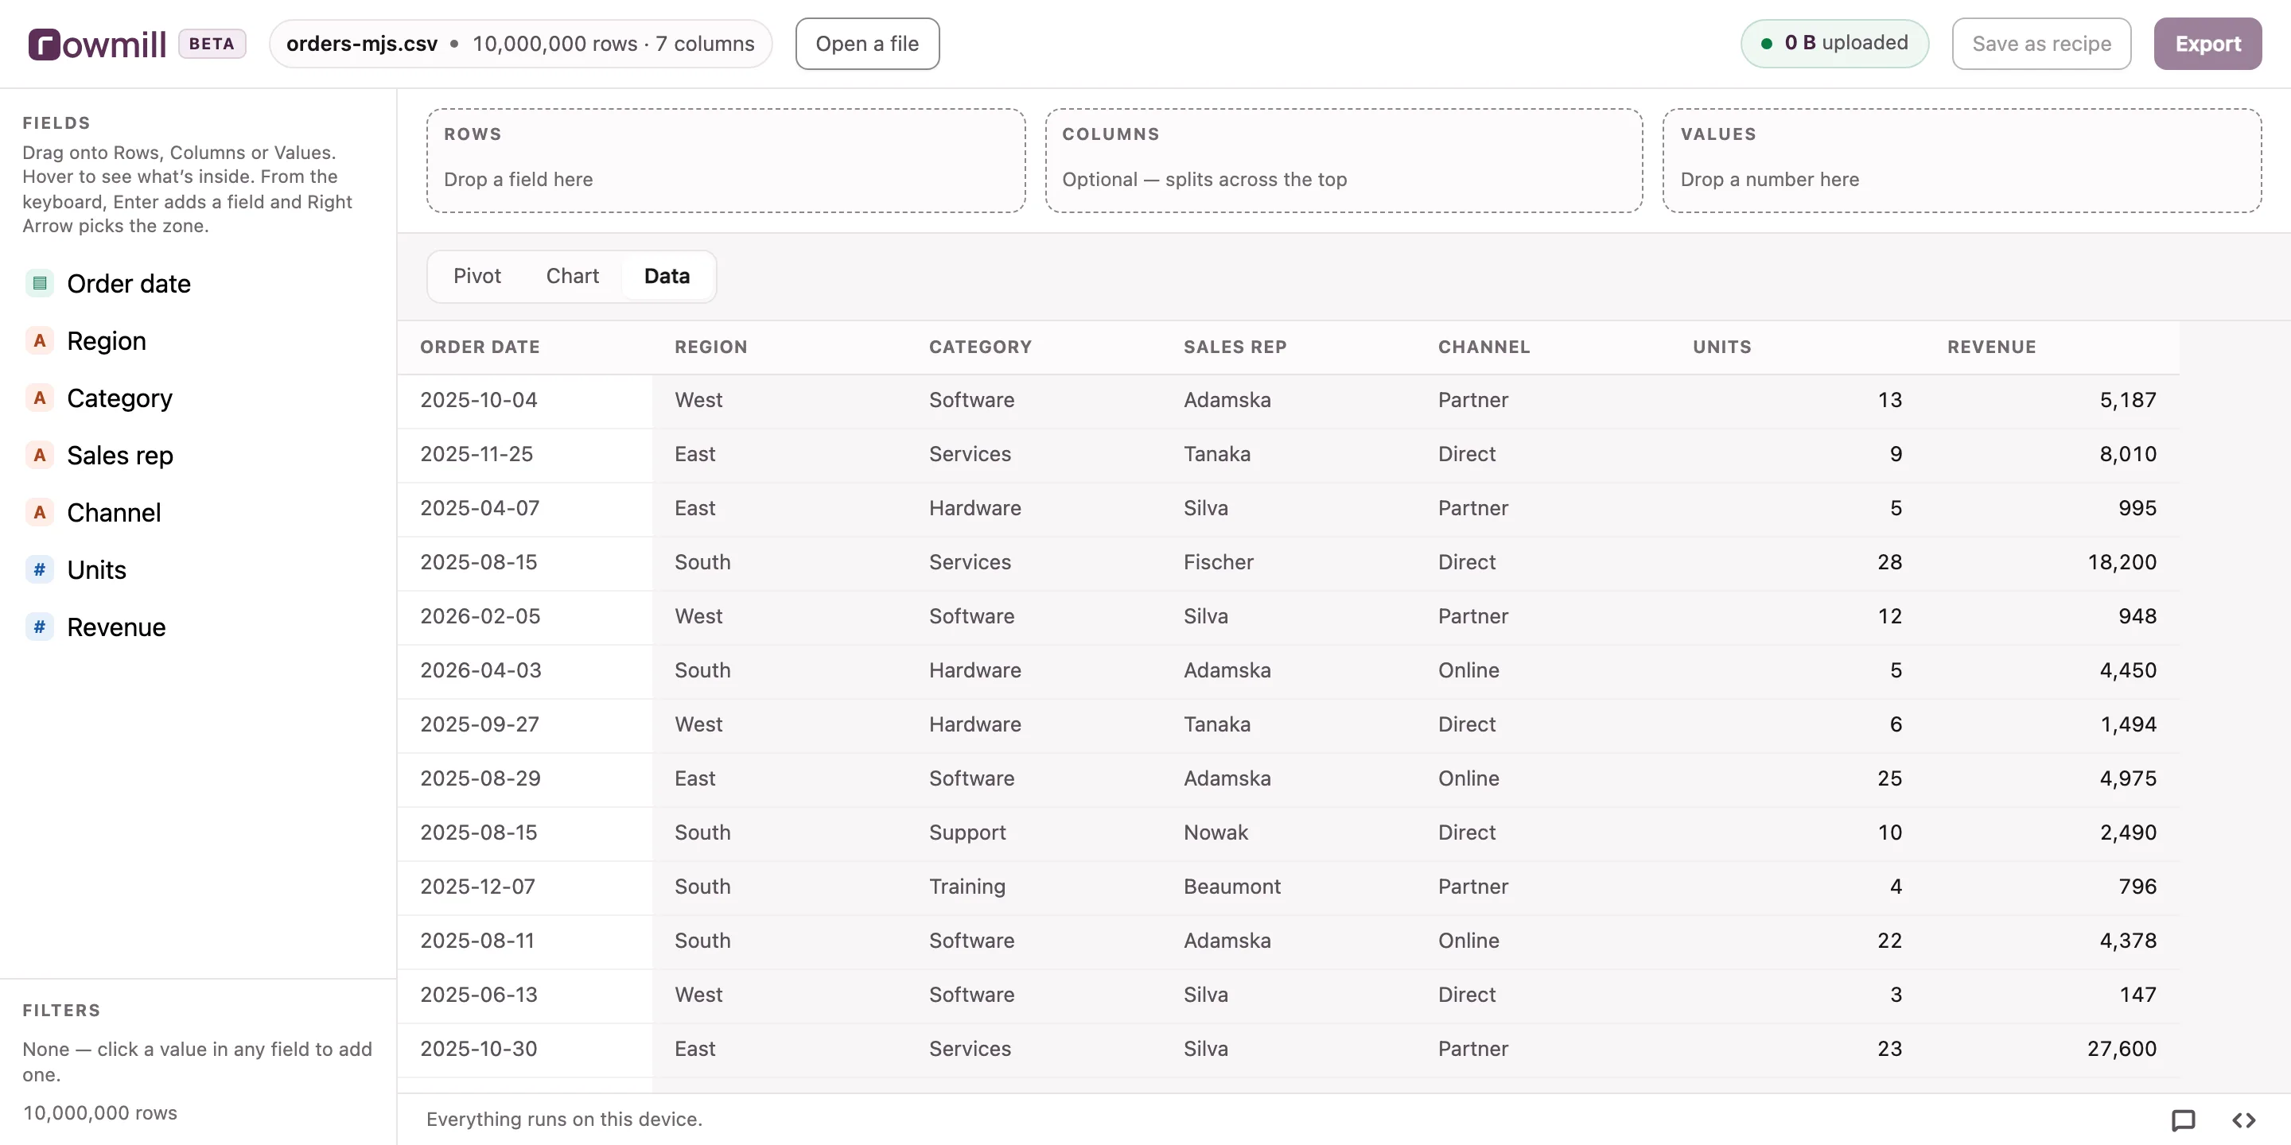Viewport: 2291px width, 1145px height.
Task: Click the ORDER DATE column header
Action: (480, 347)
